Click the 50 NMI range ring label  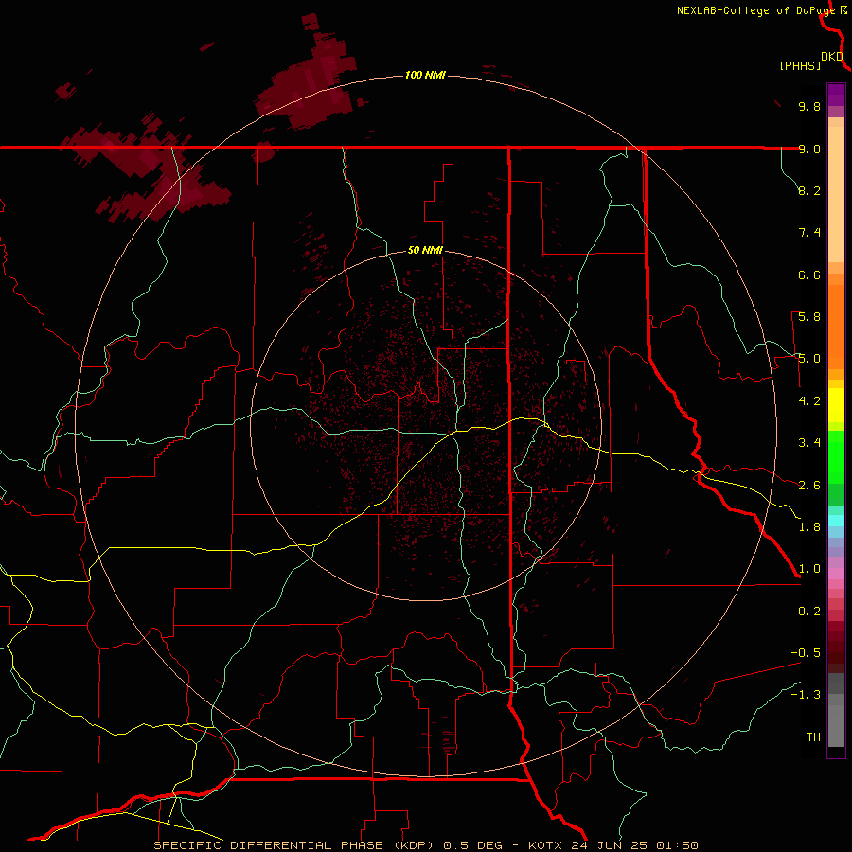[x=425, y=250]
